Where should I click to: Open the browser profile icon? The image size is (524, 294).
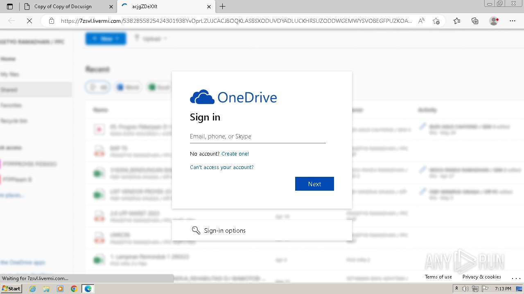click(x=494, y=21)
